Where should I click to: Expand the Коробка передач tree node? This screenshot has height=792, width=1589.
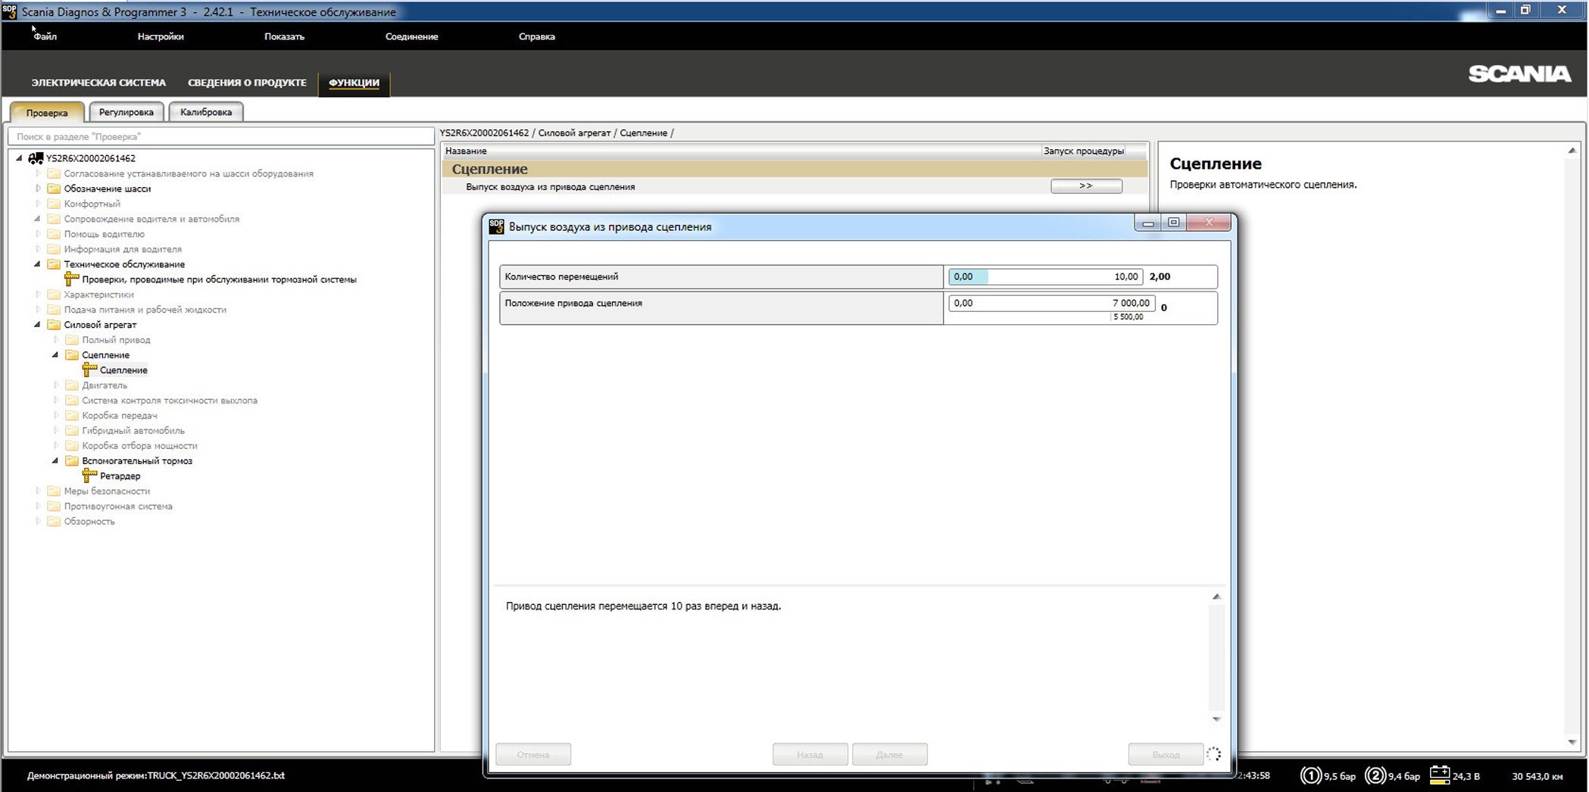(56, 416)
